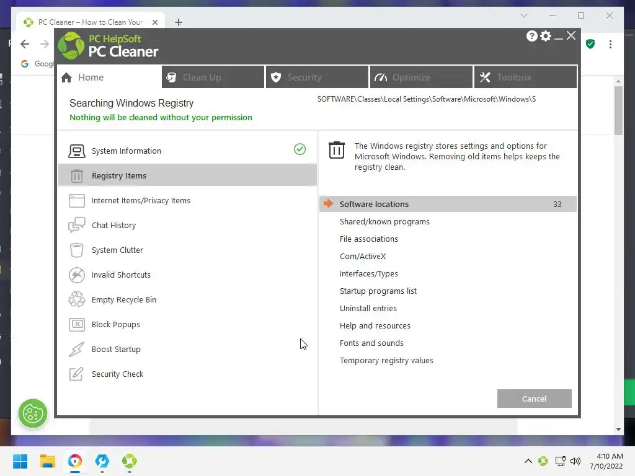The height and width of the screenshot is (476, 635).
Task: Show hidden system tray icons
Action: click(528, 461)
